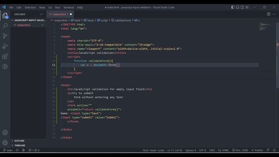
Task: Click the EXPLORER panel title
Action: 20,14
